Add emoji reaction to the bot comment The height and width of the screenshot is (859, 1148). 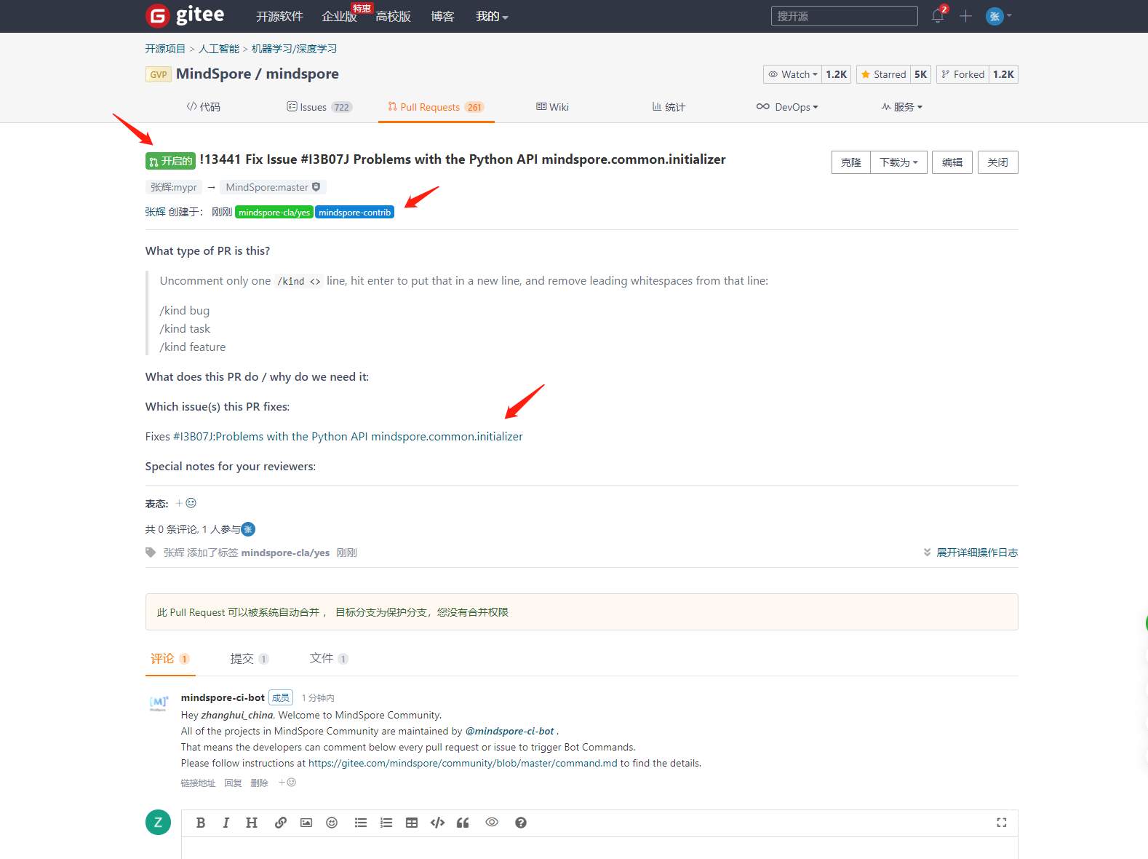click(x=287, y=783)
